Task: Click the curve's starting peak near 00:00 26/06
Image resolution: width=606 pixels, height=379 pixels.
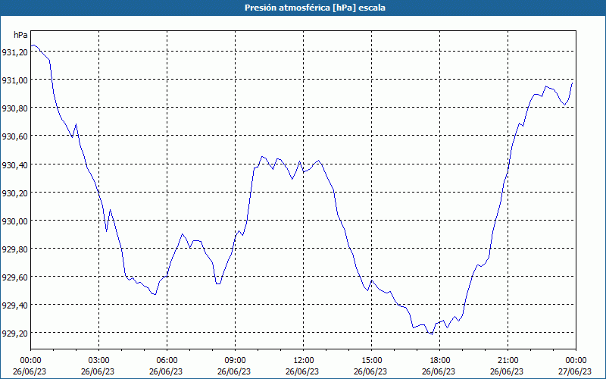Action: 34,45
